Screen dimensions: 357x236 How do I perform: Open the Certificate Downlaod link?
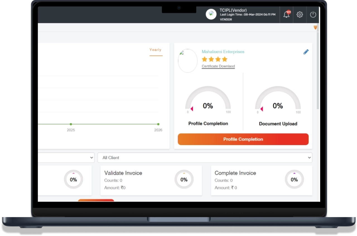tap(218, 66)
